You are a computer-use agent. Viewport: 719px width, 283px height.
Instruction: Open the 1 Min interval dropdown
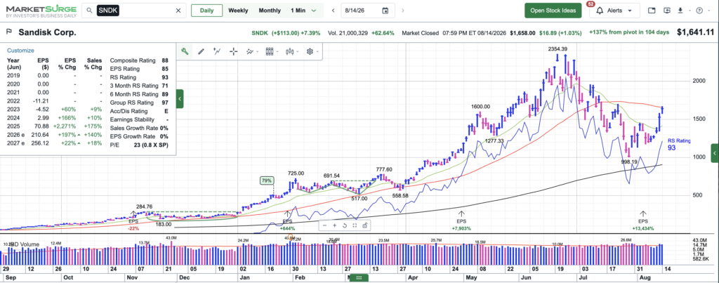click(x=303, y=11)
